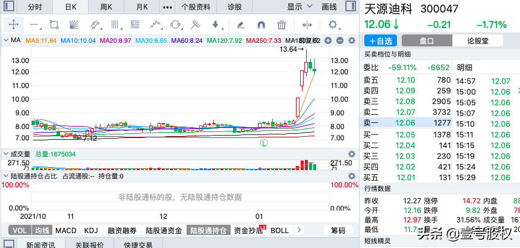Toggle the 陆股通持仓 indicator button
520x248 pixels.
(209, 230)
